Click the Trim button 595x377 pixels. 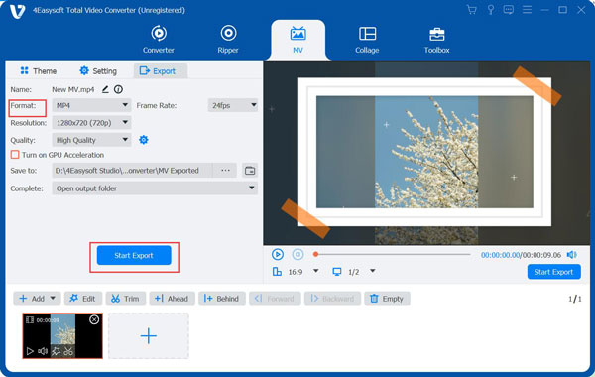click(x=125, y=299)
